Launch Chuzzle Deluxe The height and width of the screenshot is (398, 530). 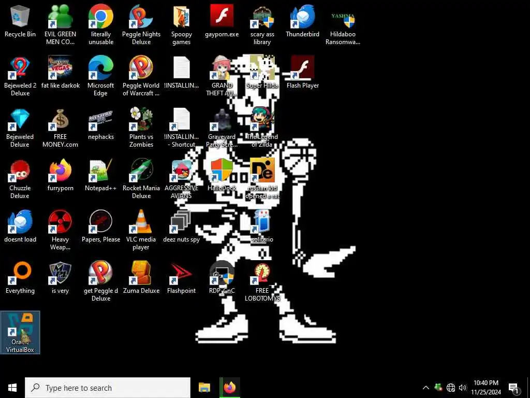point(20,179)
